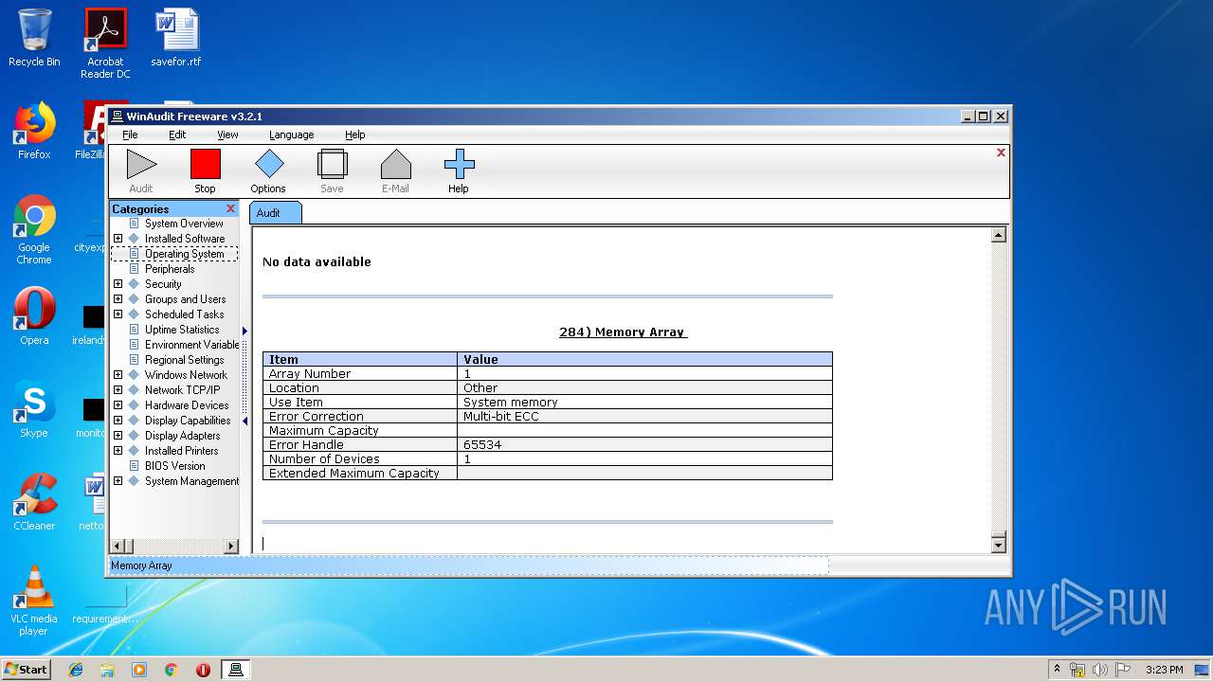Open Skype desktop shortcut
This screenshot has height=682, width=1213.
[34, 409]
